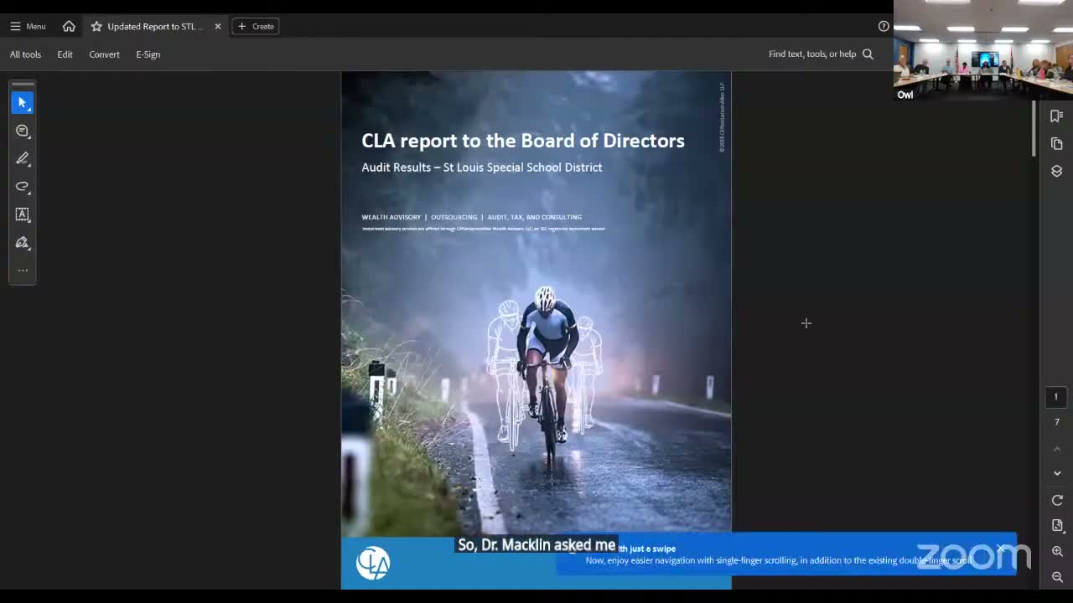
Task: Click the Create button
Action: (x=256, y=26)
